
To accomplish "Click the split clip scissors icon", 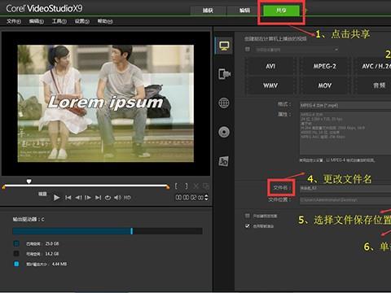I will [195, 186].
